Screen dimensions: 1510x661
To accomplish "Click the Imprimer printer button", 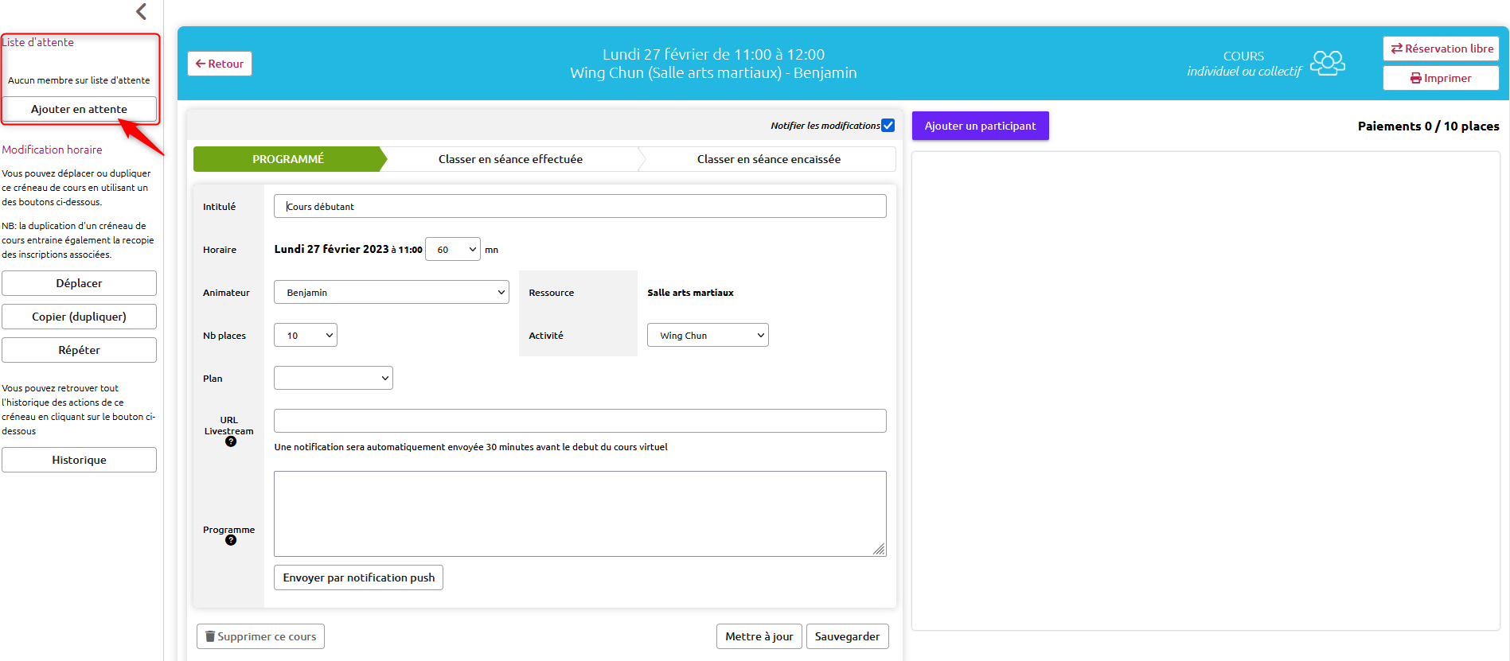I will pos(1441,78).
